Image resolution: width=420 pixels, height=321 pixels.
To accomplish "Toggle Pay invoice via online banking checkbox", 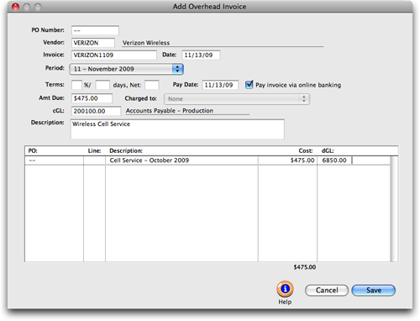I will coord(249,85).
